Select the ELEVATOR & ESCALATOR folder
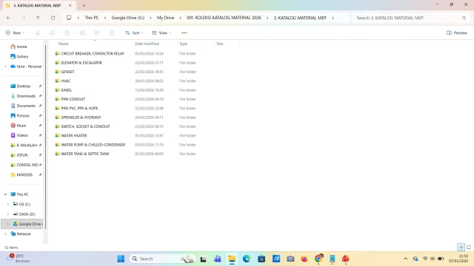The height and width of the screenshot is (266, 474). [81, 63]
